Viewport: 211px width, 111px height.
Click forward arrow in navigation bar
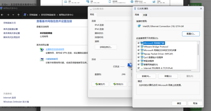[x=8, y=15]
